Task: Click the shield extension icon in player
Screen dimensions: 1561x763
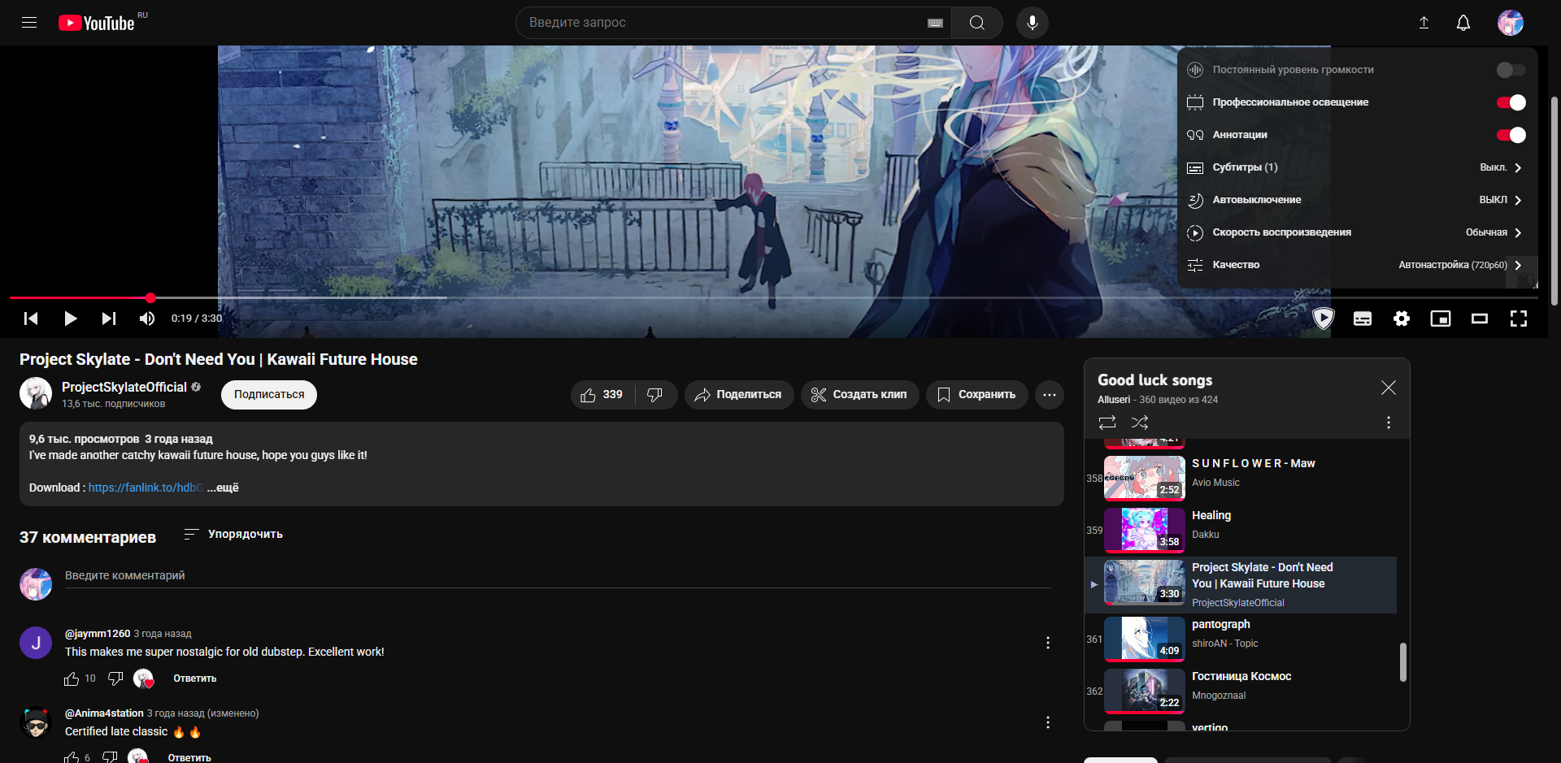Action: [x=1324, y=319]
